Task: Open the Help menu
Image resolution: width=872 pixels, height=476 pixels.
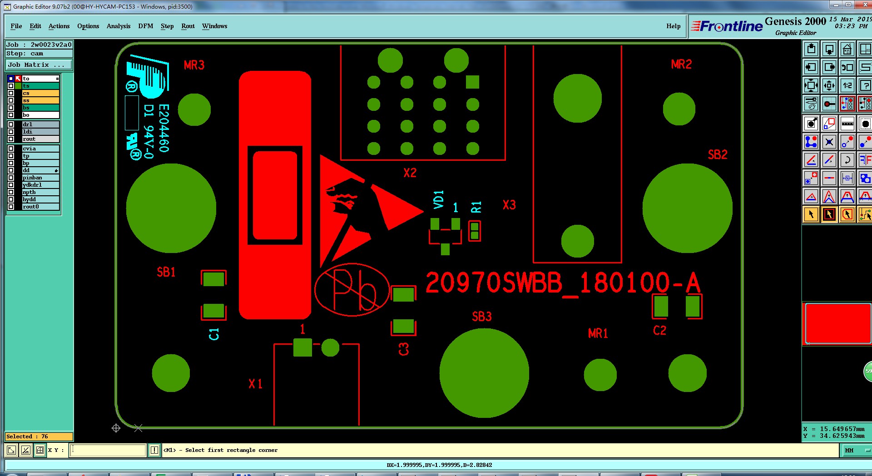Action: (x=674, y=26)
